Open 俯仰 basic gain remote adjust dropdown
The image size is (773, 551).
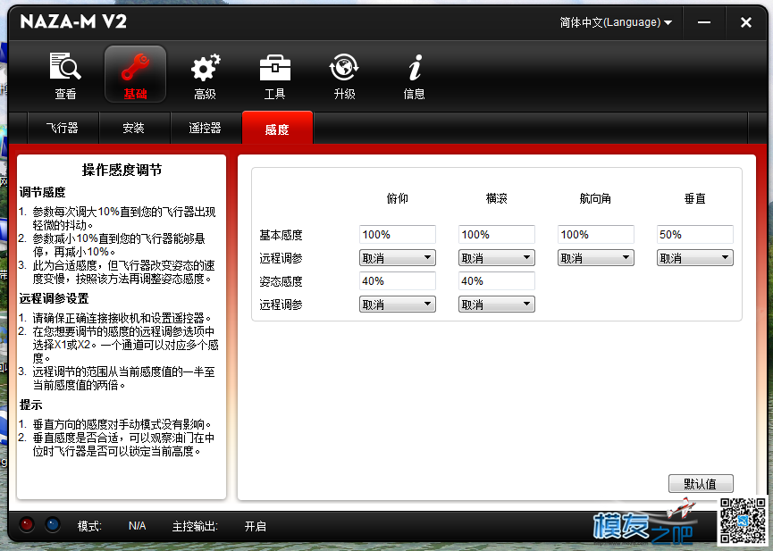398,258
